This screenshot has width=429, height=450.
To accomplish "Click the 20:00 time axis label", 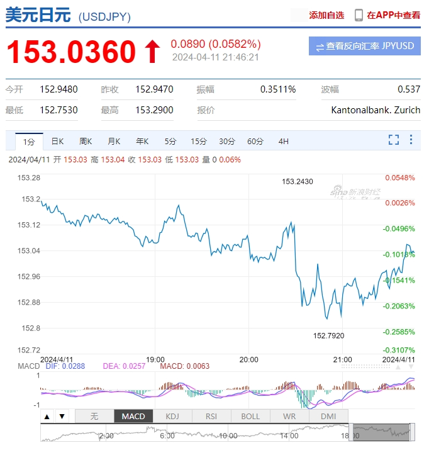I will pyautogui.click(x=249, y=359).
